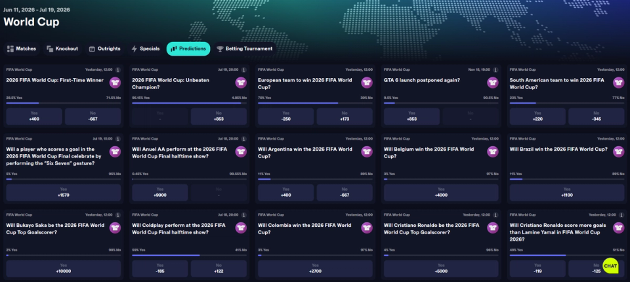Click jersey icon on Coldplay perform card

coord(241,228)
